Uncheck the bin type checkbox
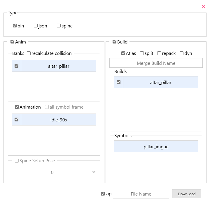This screenshot has width=210, height=204. click(15, 26)
